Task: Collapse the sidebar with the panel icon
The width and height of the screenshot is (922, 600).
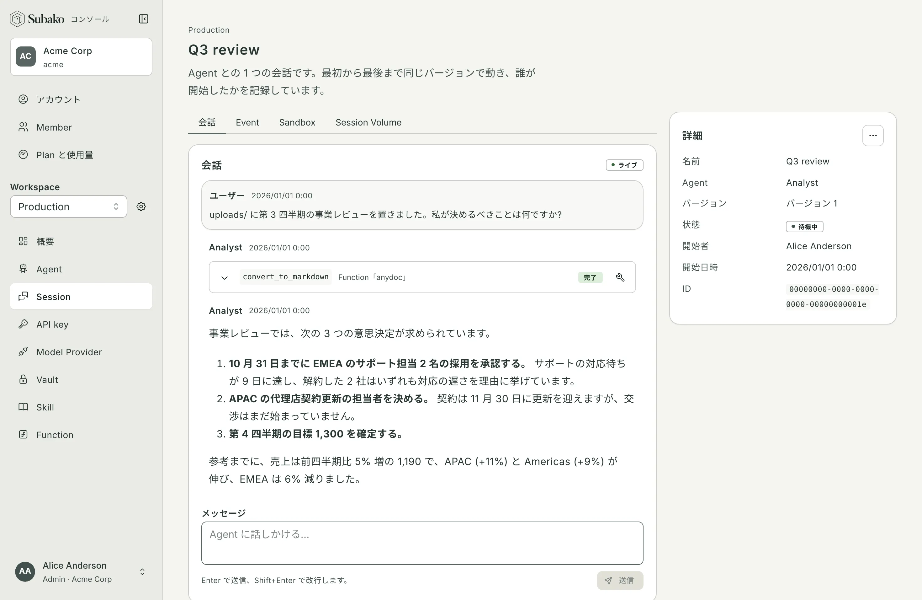Action: click(x=143, y=19)
